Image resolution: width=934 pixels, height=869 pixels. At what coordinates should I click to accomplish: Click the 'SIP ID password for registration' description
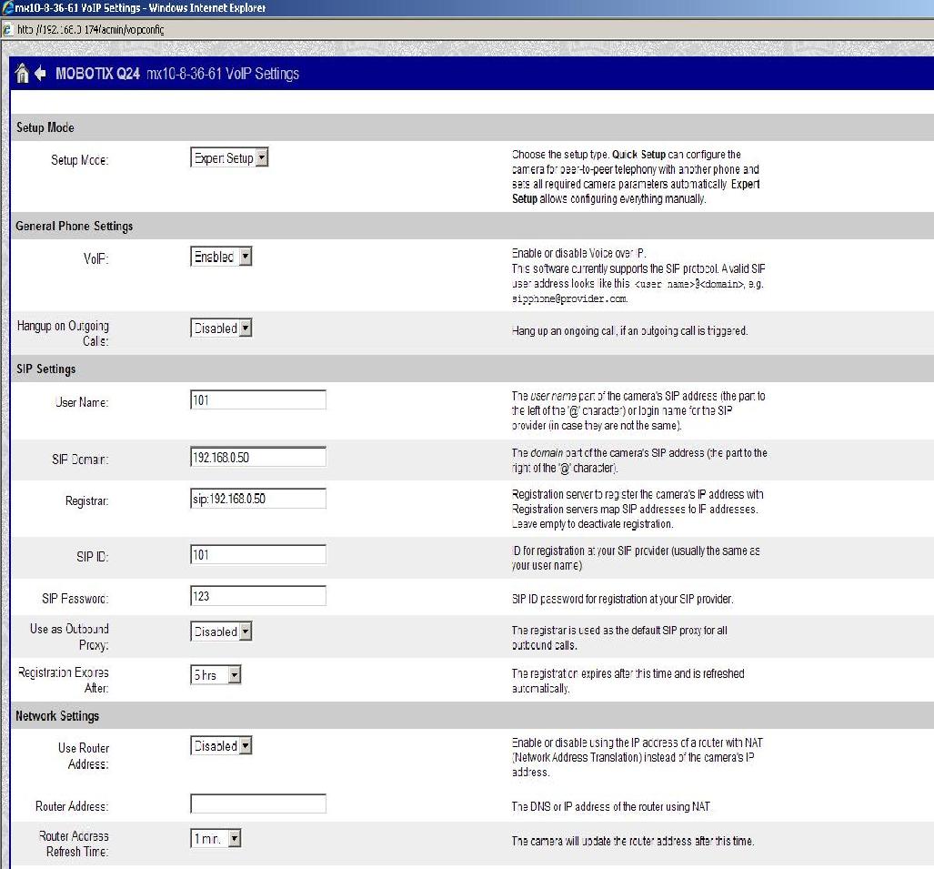tap(622, 599)
